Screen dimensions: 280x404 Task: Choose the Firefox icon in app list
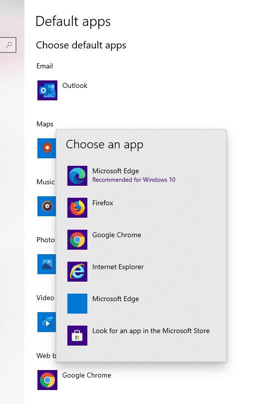point(77,208)
